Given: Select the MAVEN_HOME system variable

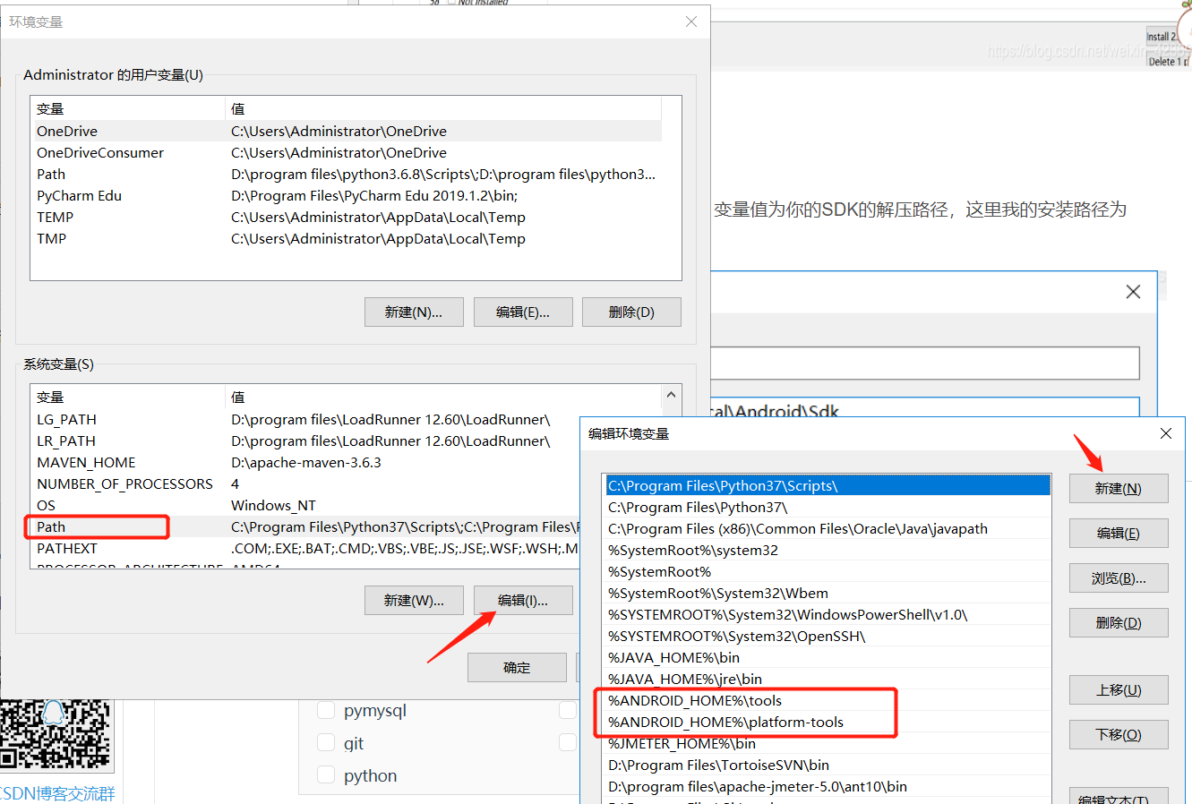Looking at the screenshot, I should tap(306, 463).
